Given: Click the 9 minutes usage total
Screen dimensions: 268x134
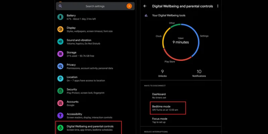Looking at the screenshot, I should tap(181, 42).
